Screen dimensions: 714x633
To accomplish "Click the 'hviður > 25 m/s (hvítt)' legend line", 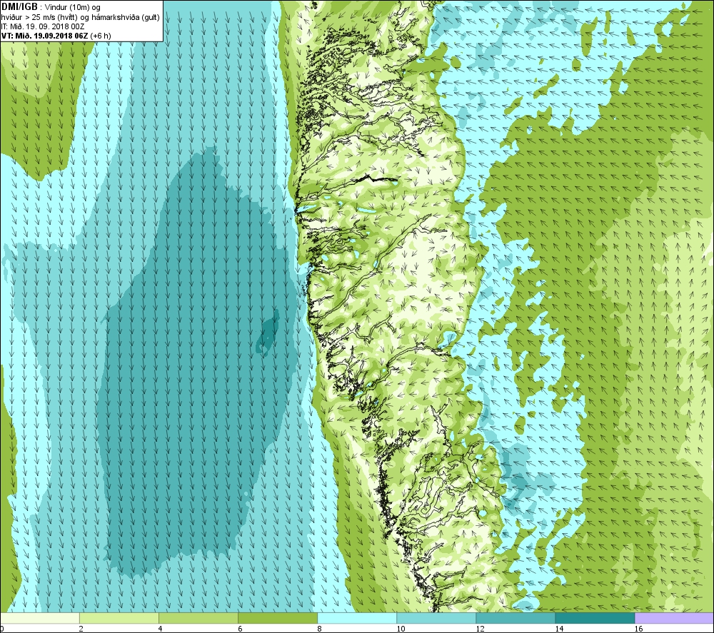I will 81,17.
